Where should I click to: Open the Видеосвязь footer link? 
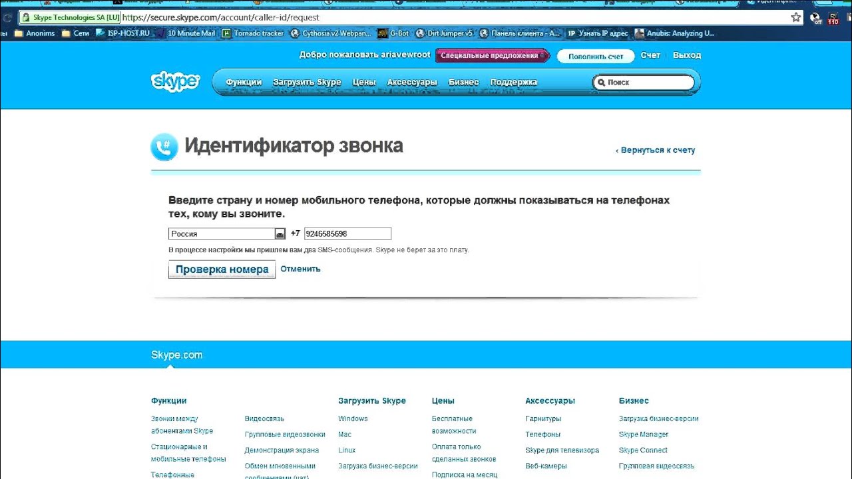pyautogui.click(x=264, y=418)
